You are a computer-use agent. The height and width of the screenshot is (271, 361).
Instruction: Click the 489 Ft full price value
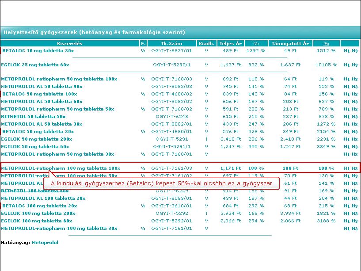(x=231, y=51)
